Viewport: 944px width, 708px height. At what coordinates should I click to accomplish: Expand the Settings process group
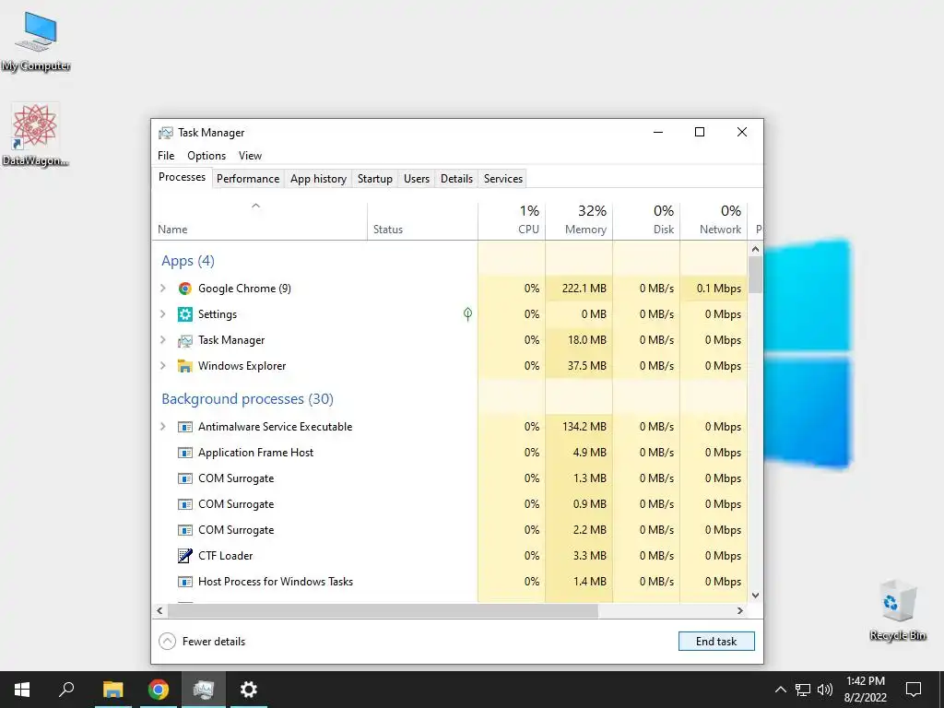(162, 314)
